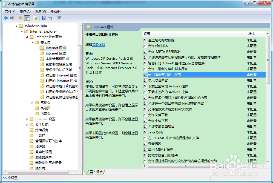
Task: Expand the 安全功能 tree node
Action: coord(27,125)
